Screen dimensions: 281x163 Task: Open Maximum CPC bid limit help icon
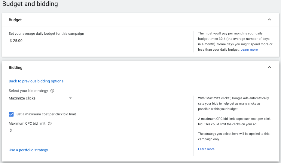(50, 123)
